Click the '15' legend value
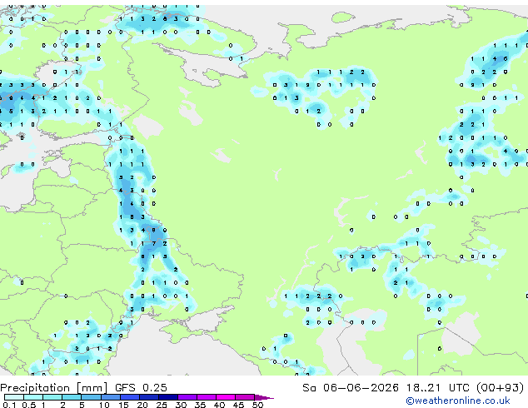This screenshot has width=528, height=408. tap(123, 405)
